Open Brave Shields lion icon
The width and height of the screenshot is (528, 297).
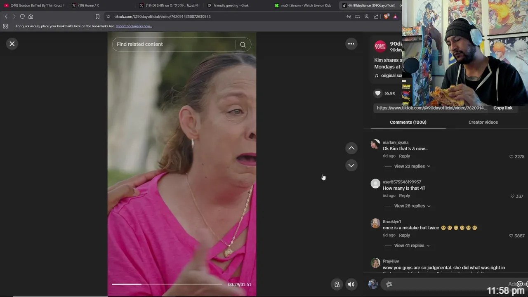387,16
